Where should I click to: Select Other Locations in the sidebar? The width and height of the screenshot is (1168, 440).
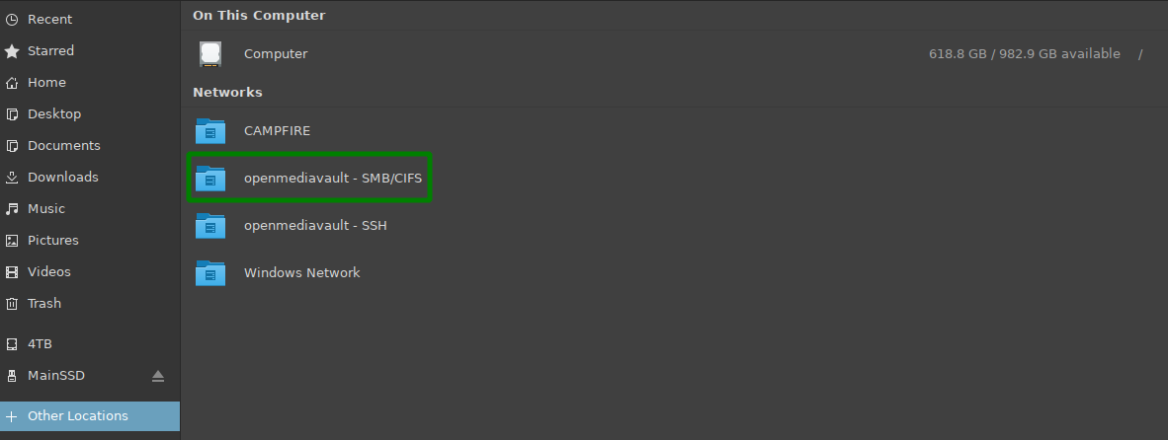coord(89,416)
